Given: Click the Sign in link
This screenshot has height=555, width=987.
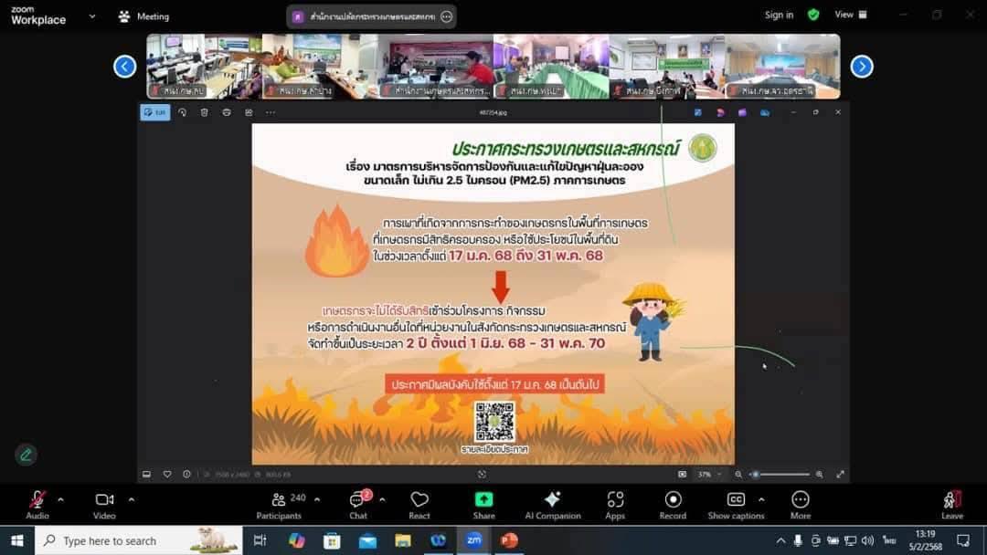Looking at the screenshot, I should (779, 15).
